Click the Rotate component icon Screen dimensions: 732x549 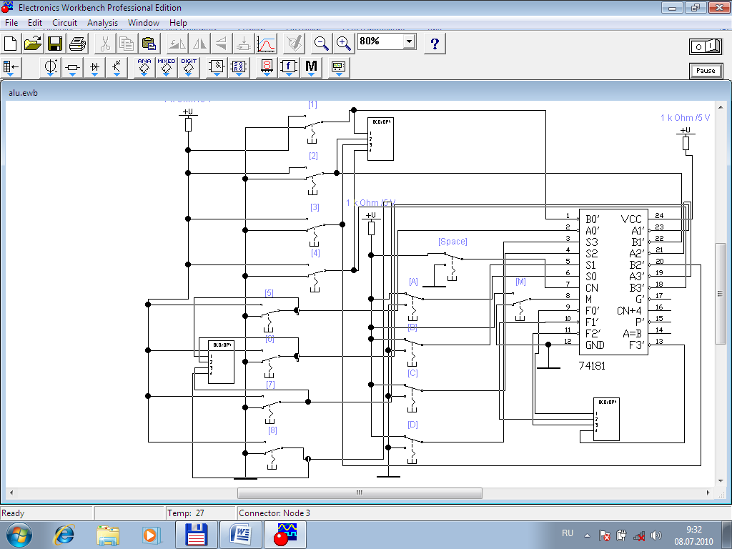177,44
